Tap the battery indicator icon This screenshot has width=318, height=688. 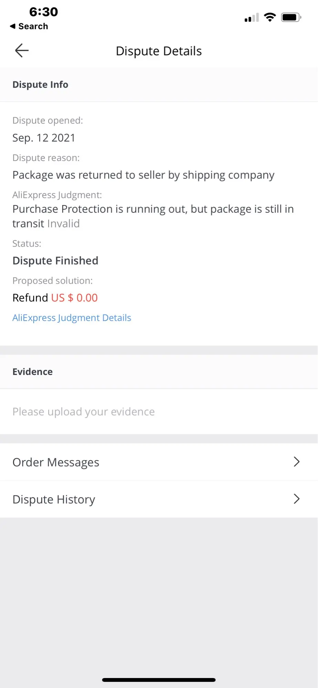click(291, 17)
